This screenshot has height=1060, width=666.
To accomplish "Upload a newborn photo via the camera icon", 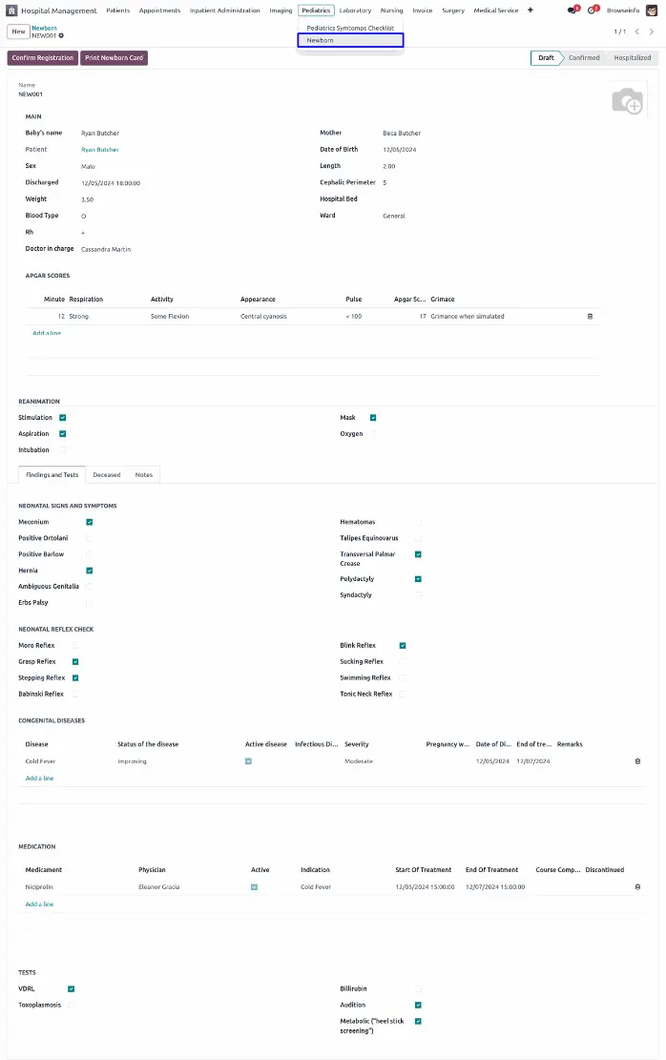I will [627, 101].
